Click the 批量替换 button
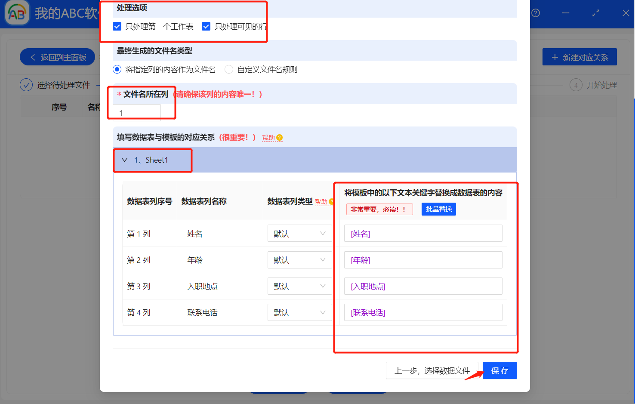Screen dimensions: 635x404 [438, 209]
